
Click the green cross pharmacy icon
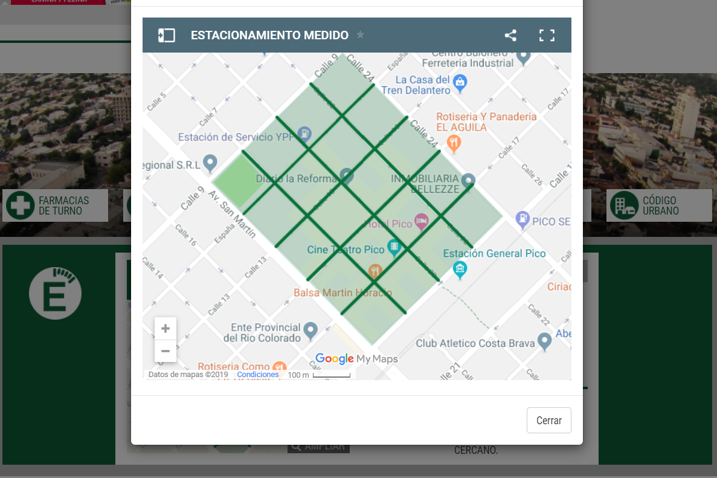pyautogui.click(x=20, y=205)
